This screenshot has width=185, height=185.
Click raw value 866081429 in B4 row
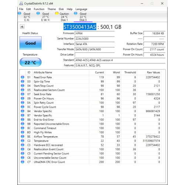[x=153, y=111]
